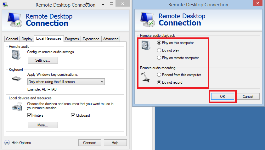Image resolution: width=265 pixels, height=150 pixels.
Task: Click the monitor logo in the audio dialog banner
Action: (x=148, y=19)
